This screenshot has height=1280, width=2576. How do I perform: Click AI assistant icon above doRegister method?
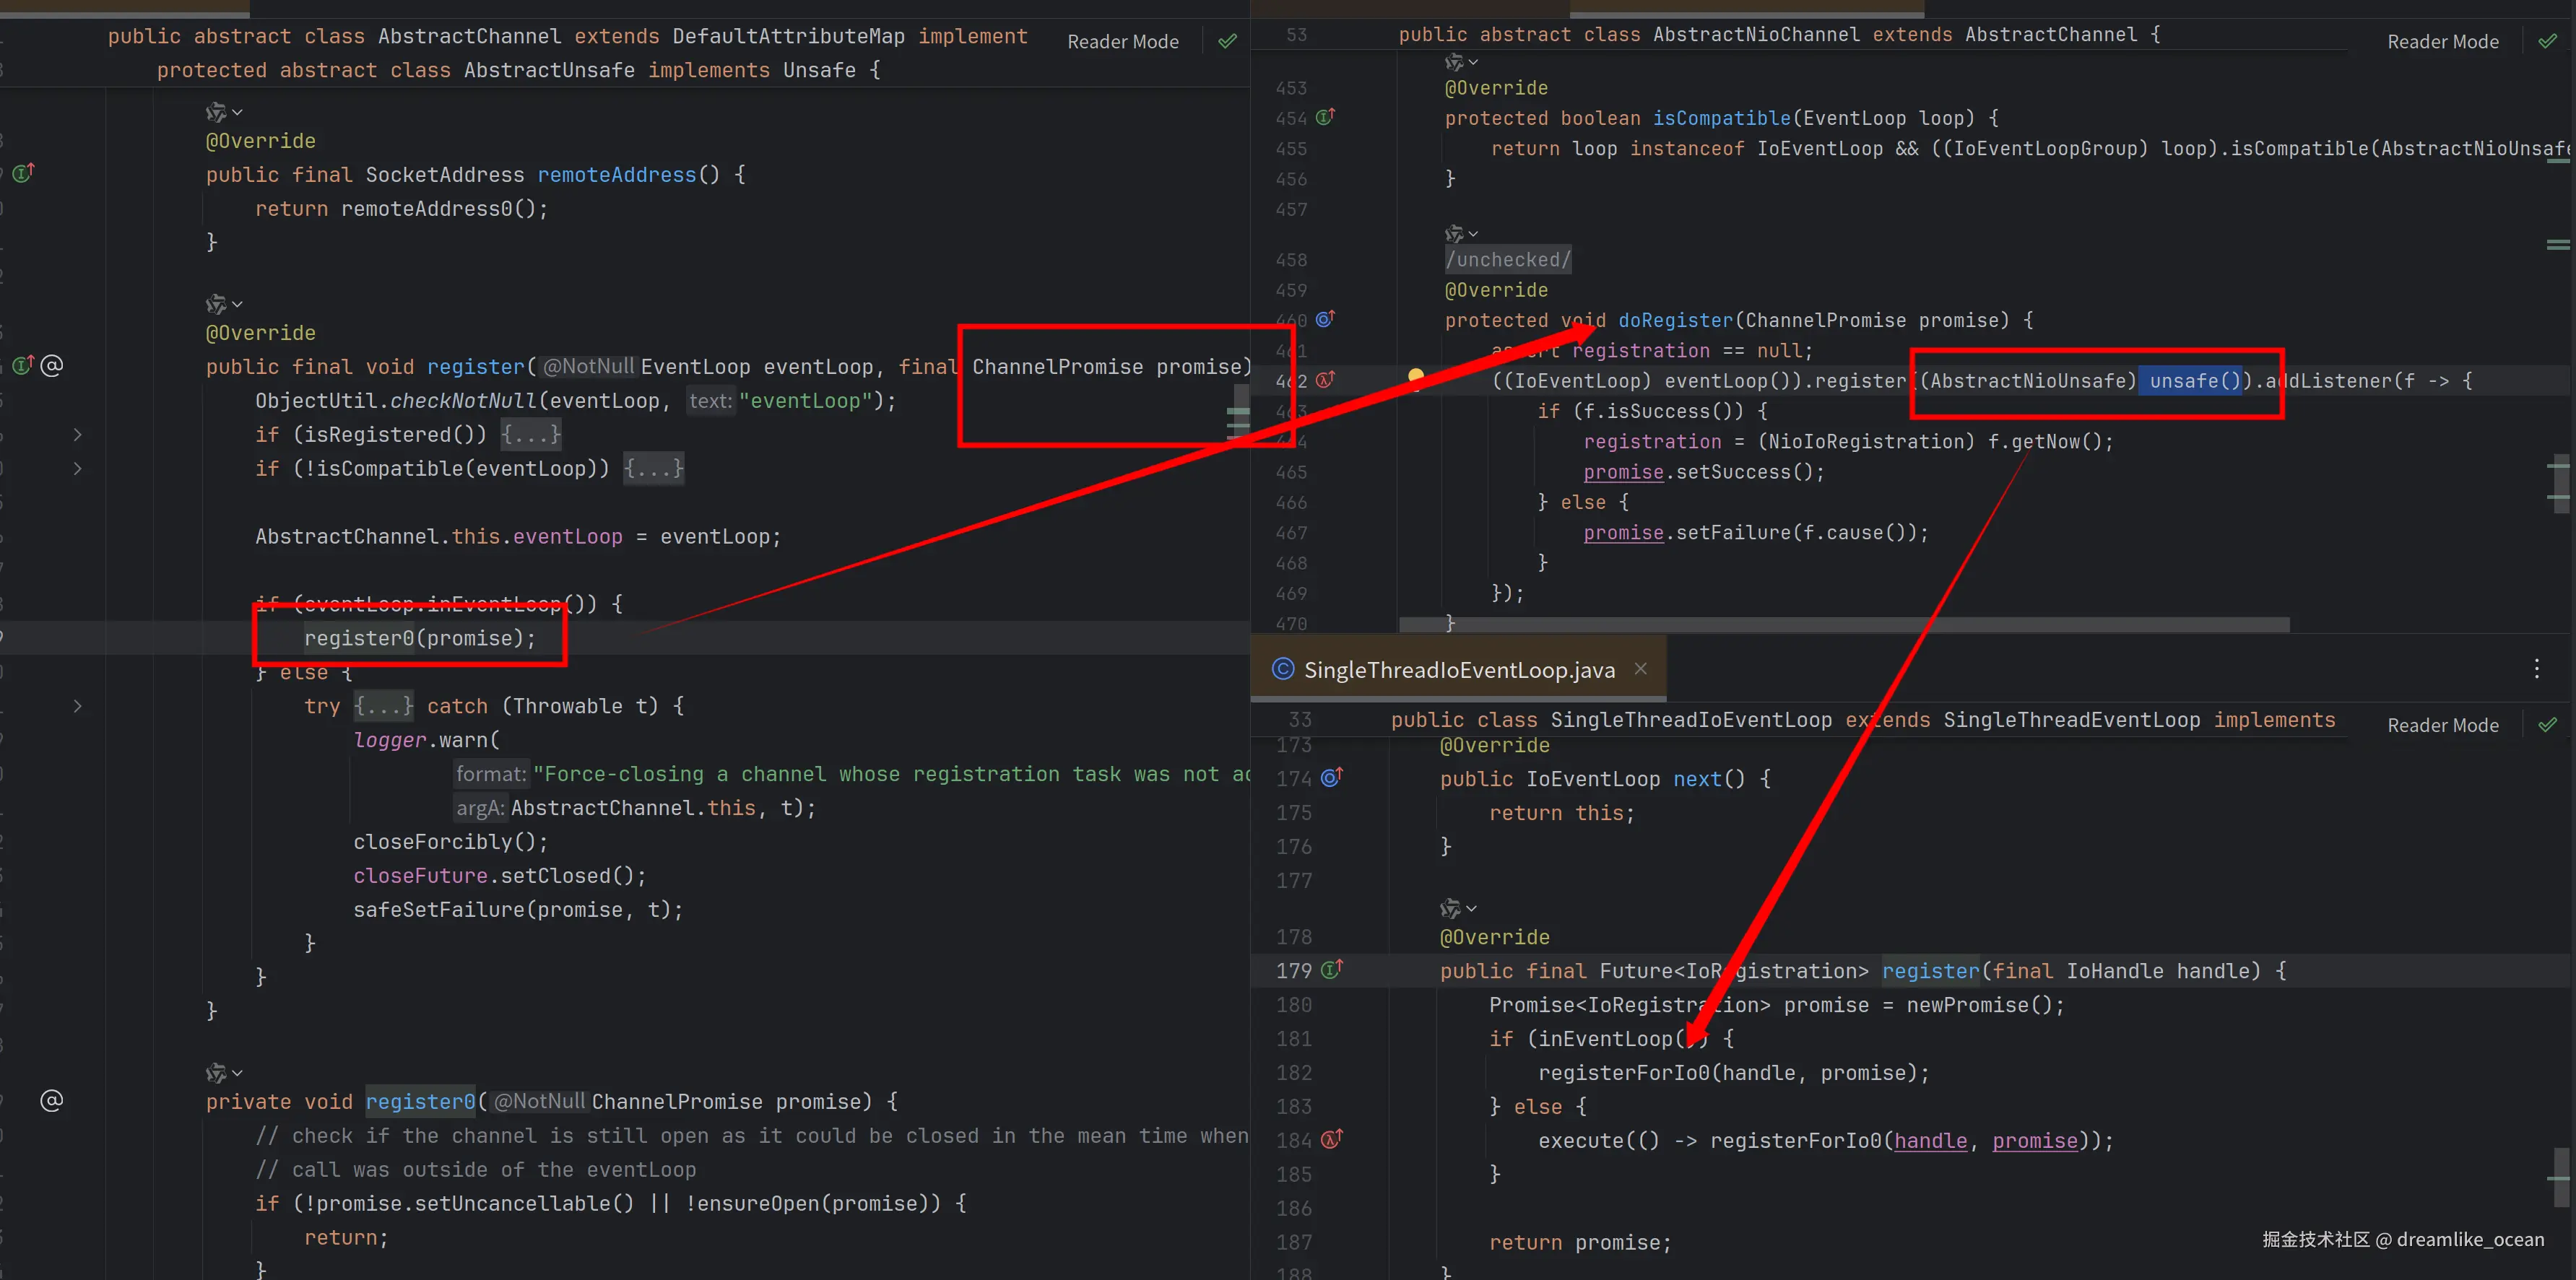pyautogui.click(x=1454, y=233)
